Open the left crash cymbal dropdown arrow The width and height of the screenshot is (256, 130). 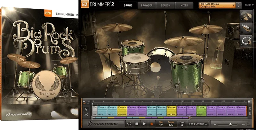[120, 32]
